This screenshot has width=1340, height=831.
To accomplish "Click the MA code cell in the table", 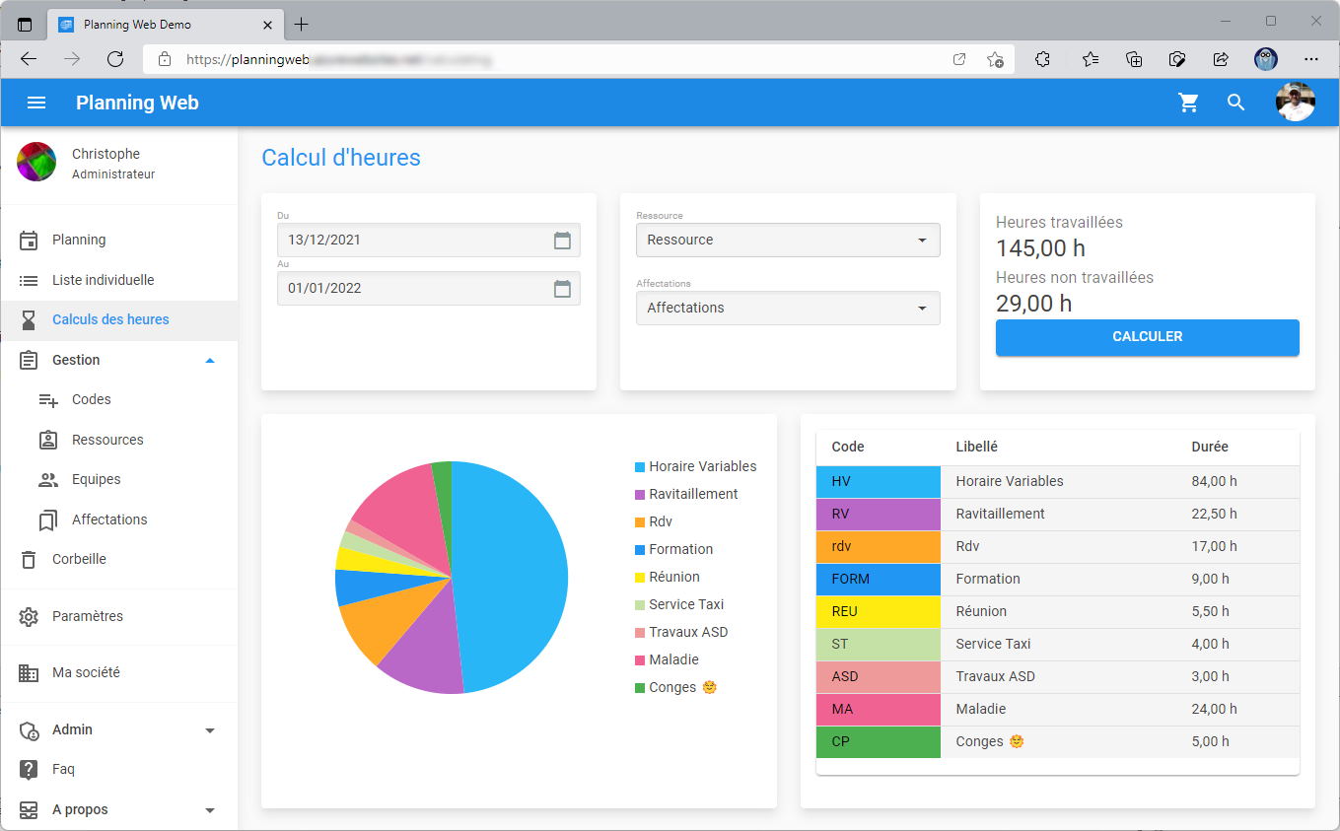I will [x=879, y=709].
